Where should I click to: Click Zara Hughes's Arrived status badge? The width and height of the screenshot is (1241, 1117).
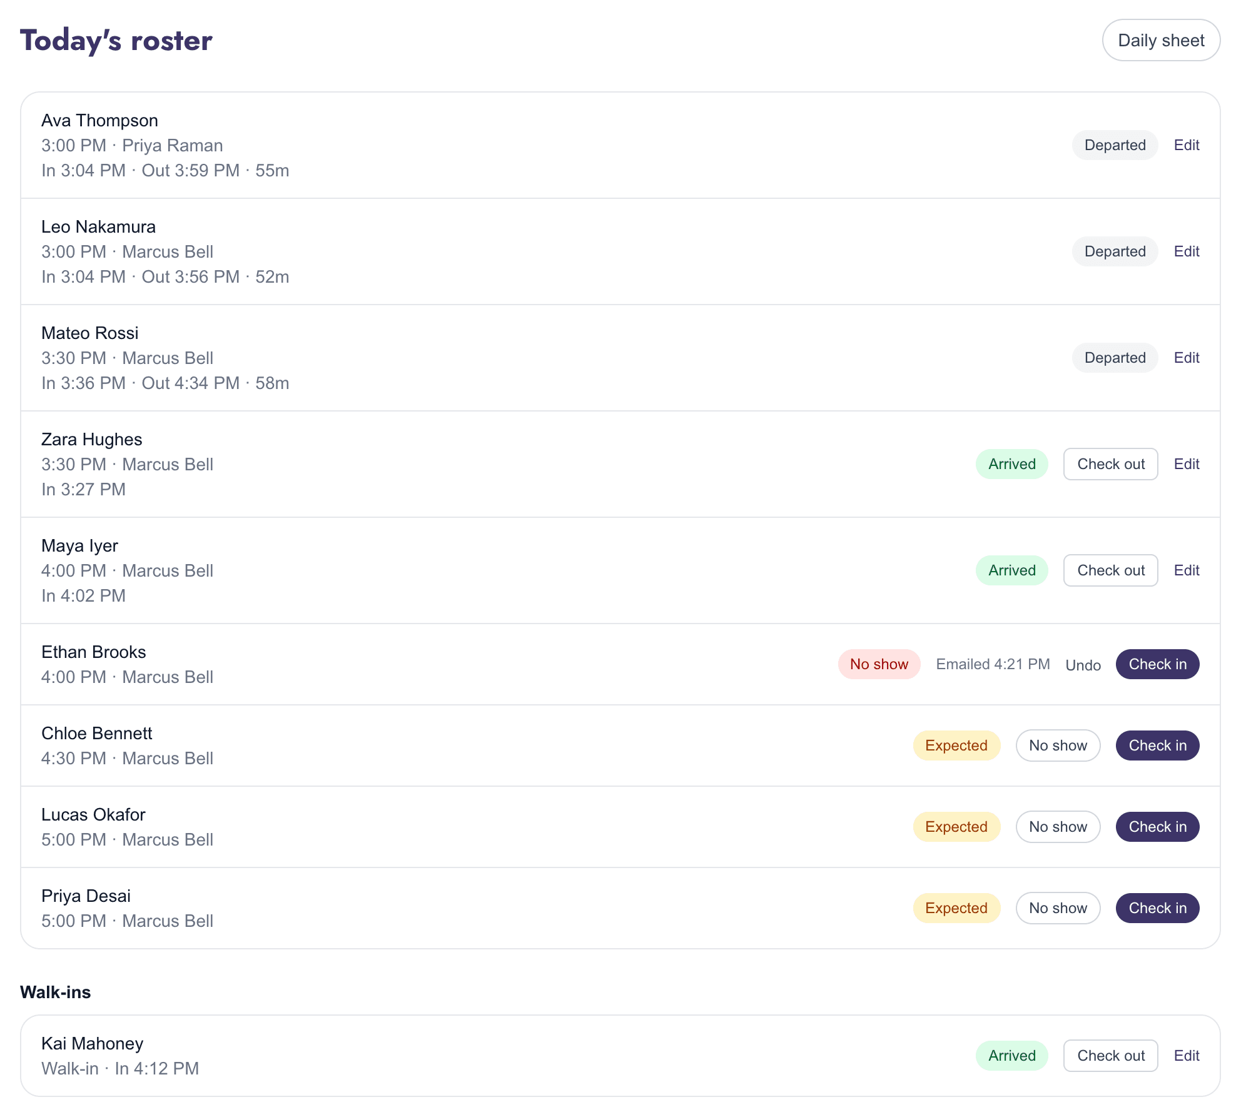pyautogui.click(x=1012, y=464)
